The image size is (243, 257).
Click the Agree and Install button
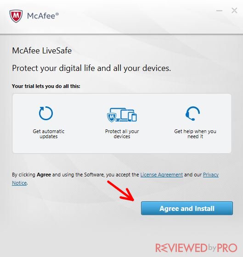point(187,208)
